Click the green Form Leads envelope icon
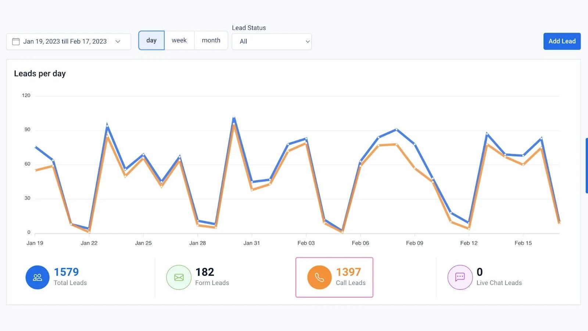 179,277
